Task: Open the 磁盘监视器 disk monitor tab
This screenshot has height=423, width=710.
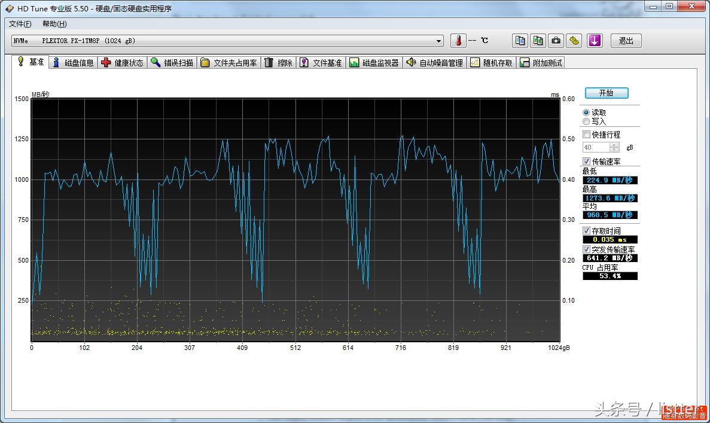Action: click(374, 63)
